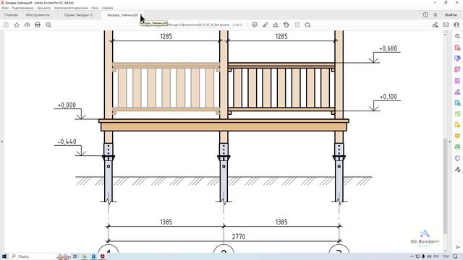Open the notification center on taskbar
This screenshot has height=260, width=463.
[455, 256]
